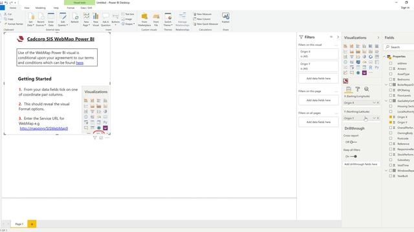Toggle the Cross-report drillthrough switch

(353, 142)
